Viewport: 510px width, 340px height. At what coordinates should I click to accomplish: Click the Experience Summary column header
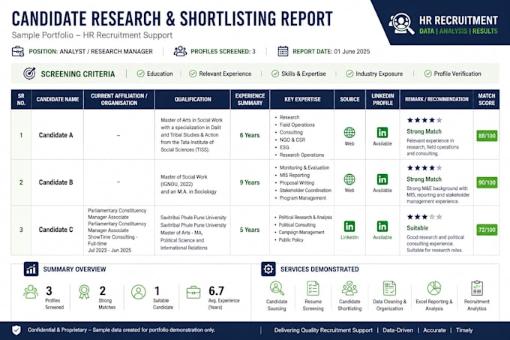click(250, 99)
